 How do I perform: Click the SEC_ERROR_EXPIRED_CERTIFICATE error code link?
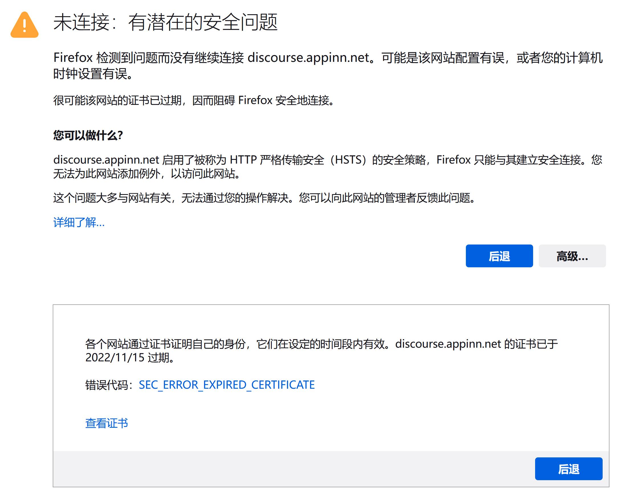point(227,385)
